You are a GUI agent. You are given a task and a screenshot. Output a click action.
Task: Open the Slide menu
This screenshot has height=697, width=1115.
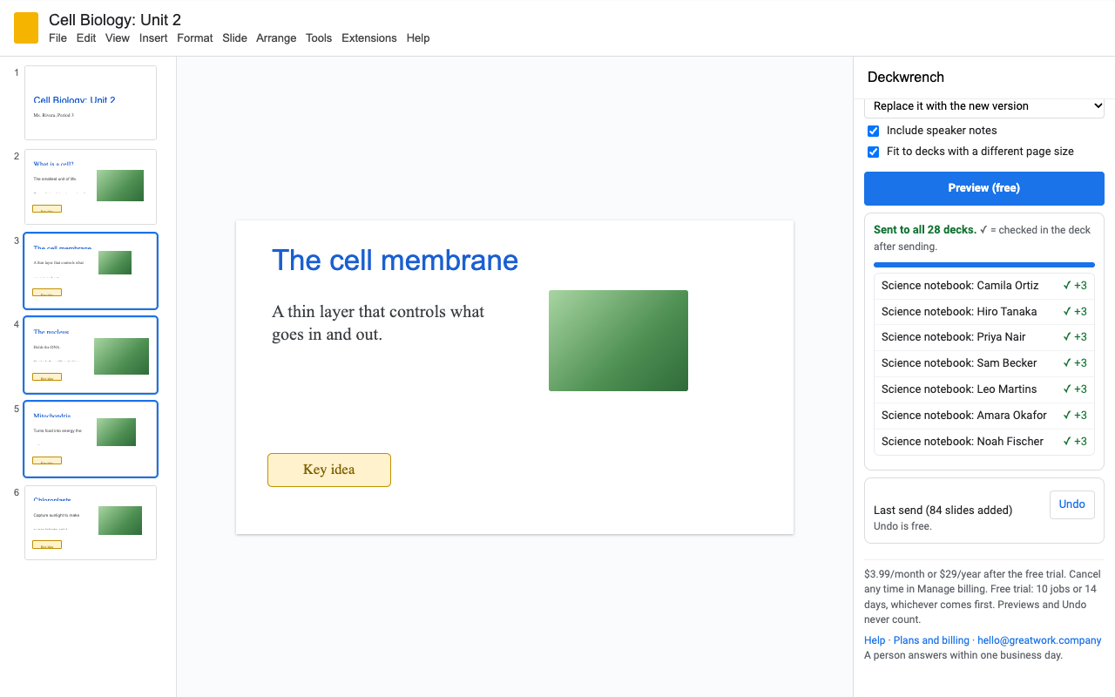(x=234, y=38)
